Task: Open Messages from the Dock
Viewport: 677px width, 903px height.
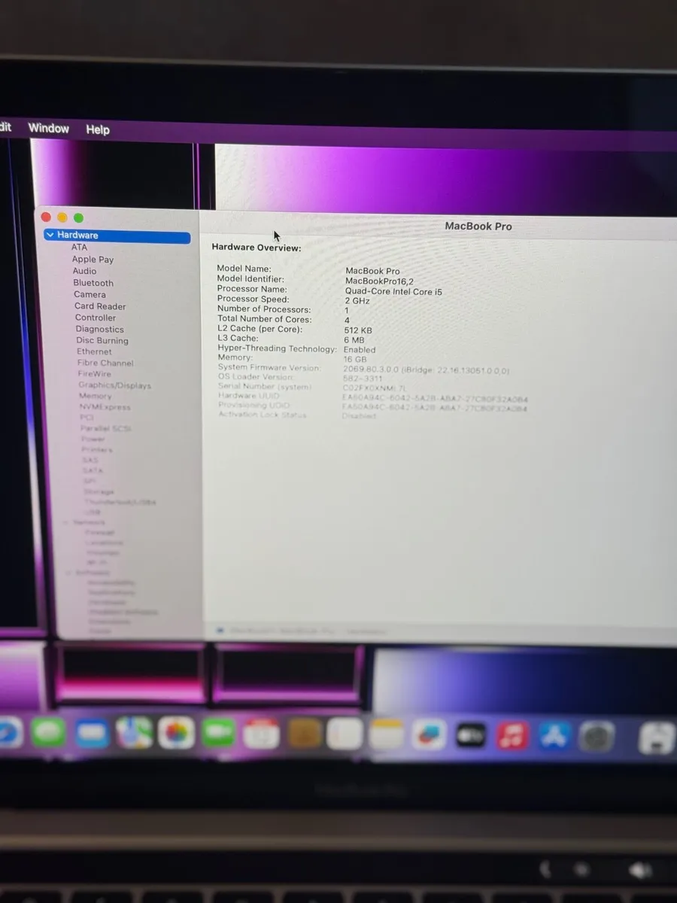Action: [48, 733]
